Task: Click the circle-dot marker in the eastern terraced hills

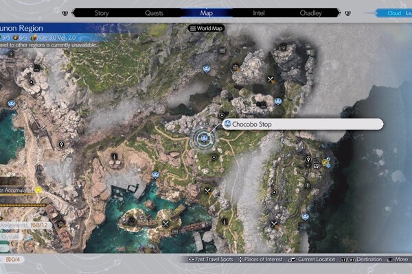Action: click(274, 192)
